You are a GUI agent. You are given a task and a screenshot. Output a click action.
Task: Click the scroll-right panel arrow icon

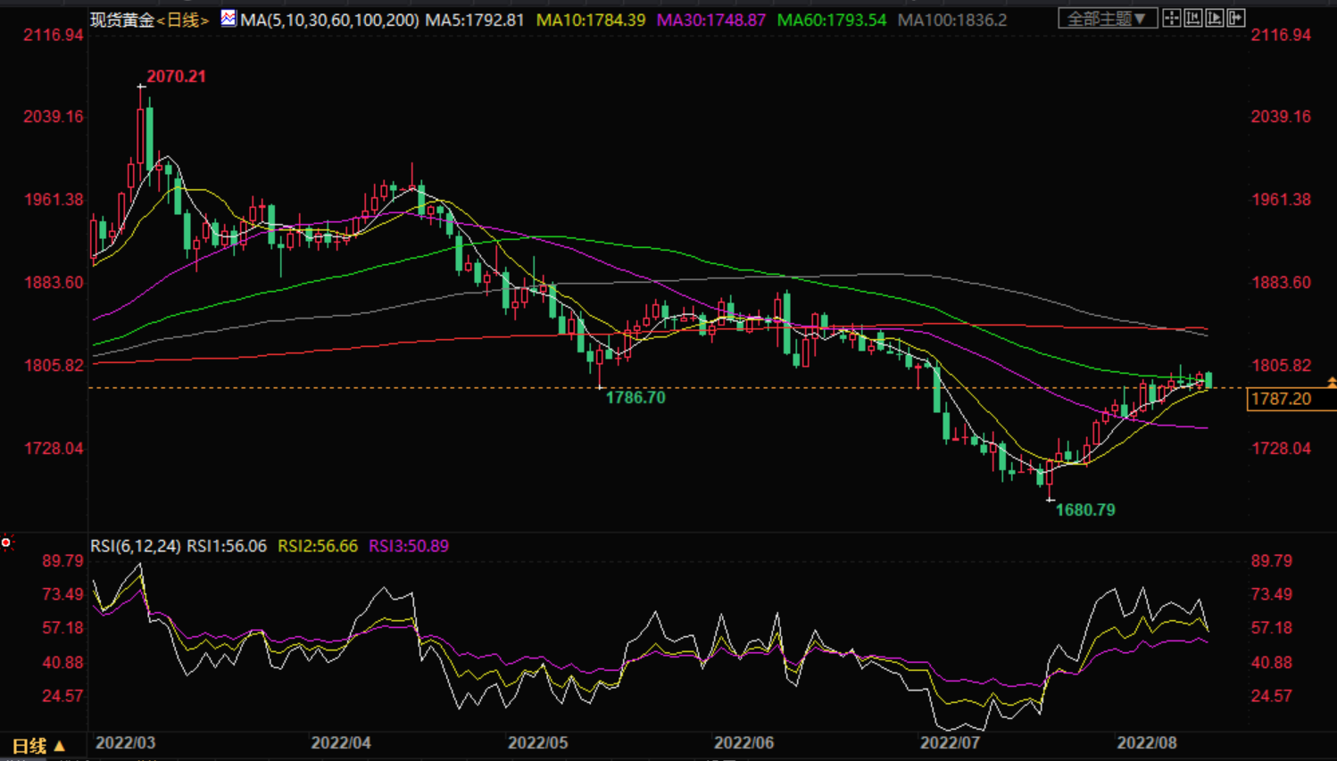1236,18
